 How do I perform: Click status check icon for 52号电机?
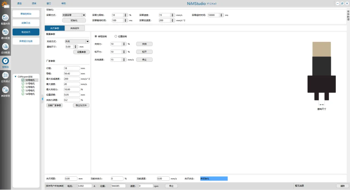(23, 87)
